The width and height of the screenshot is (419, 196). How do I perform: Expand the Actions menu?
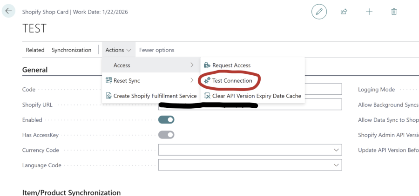pyautogui.click(x=118, y=50)
